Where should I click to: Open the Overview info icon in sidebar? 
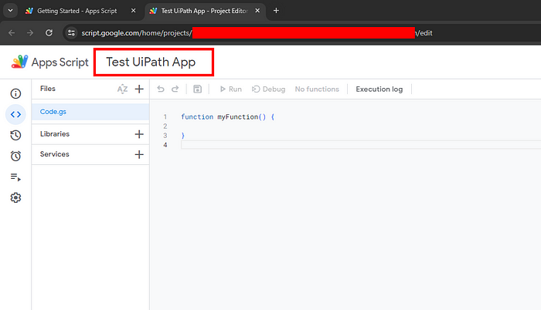point(15,93)
